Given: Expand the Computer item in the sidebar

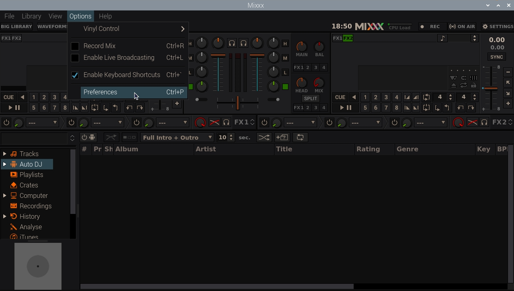Looking at the screenshot, I should point(5,195).
